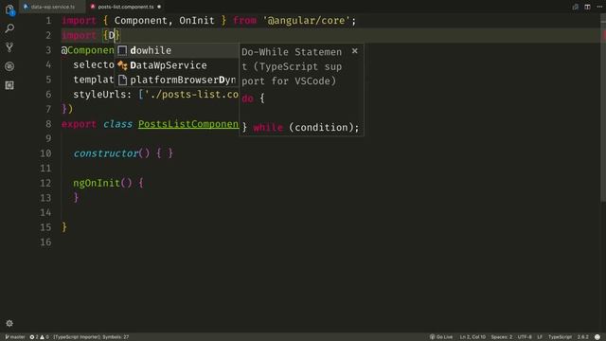Close the Do-While Statement details popup
Image resolution: width=606 pixels, height=341 pixels.
click(x=355, y=51)
